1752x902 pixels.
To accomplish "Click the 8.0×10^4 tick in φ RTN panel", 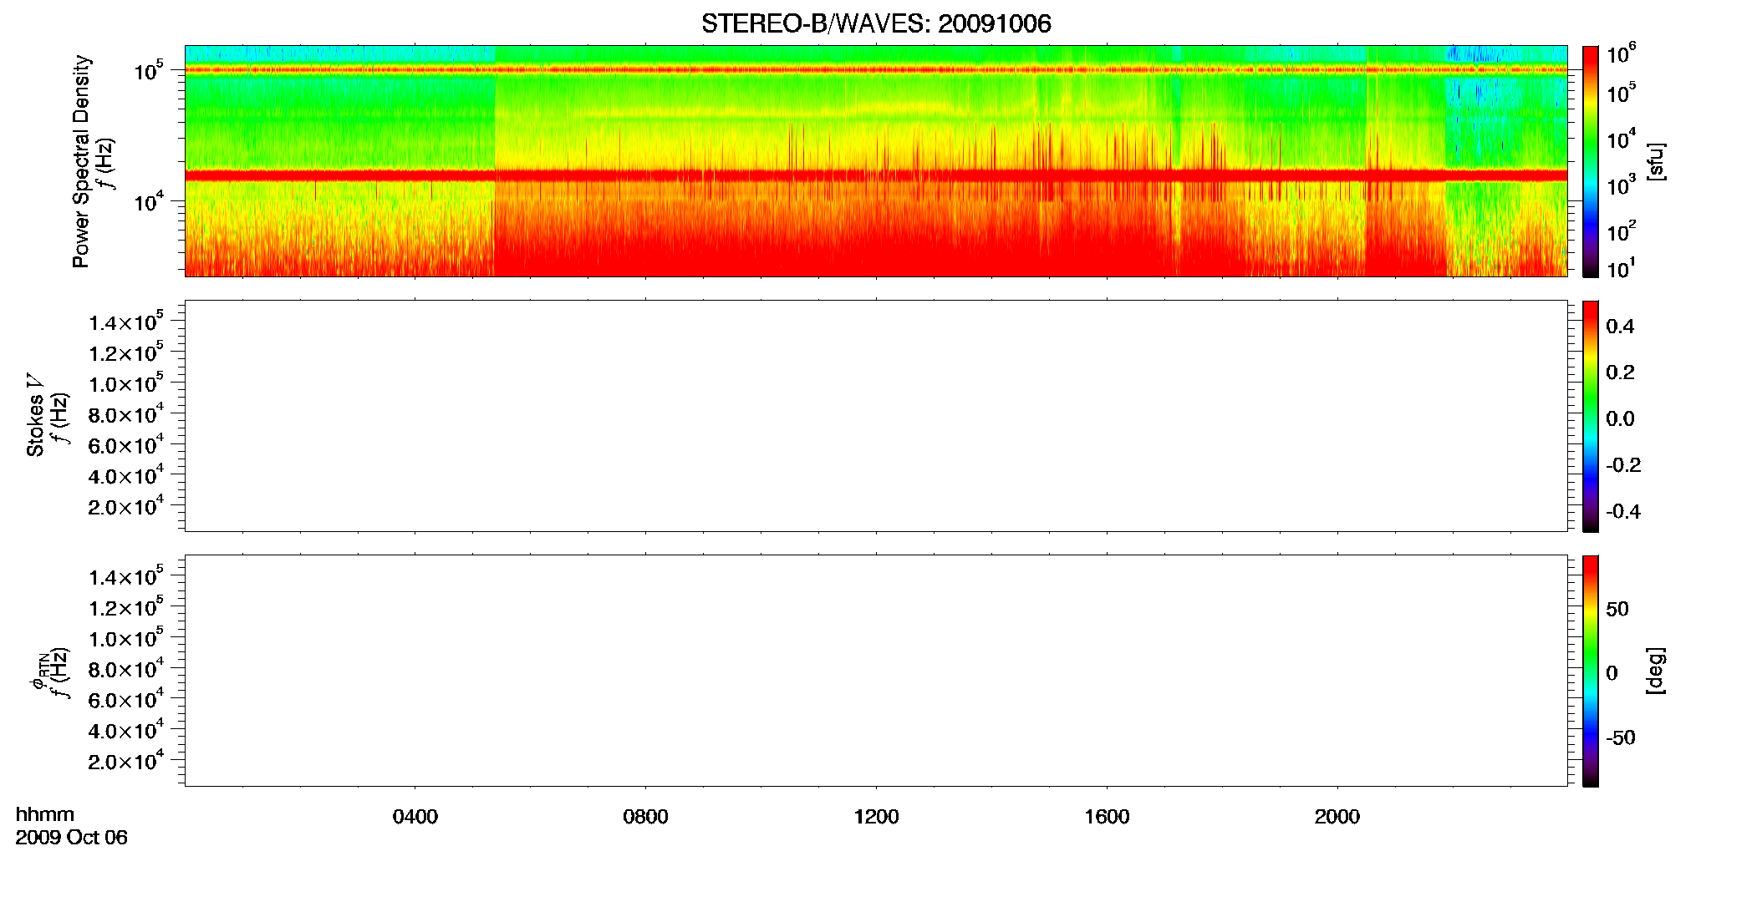I will pos(126,669).
